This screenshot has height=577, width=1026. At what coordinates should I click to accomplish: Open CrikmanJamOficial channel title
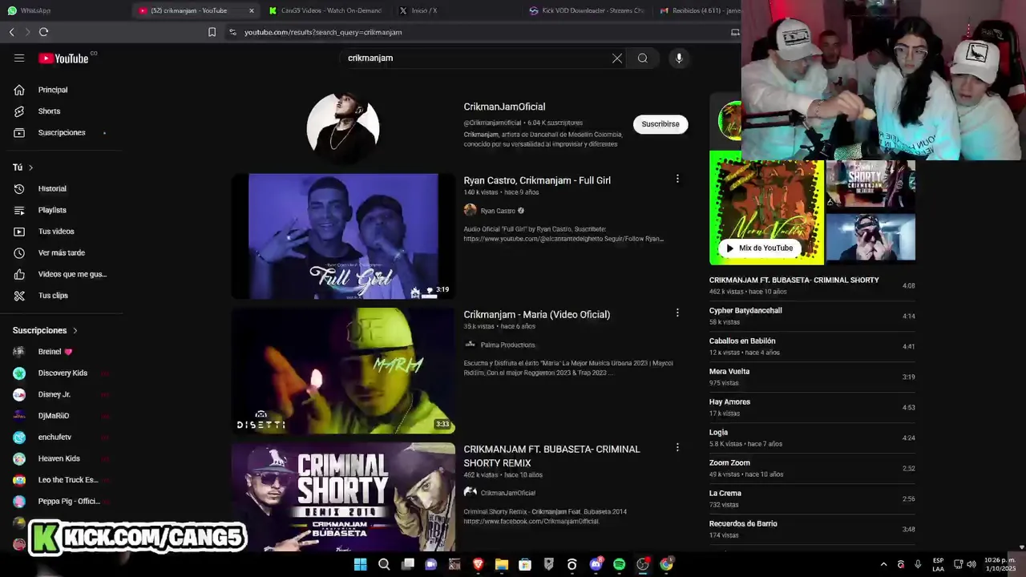(504, 107)
